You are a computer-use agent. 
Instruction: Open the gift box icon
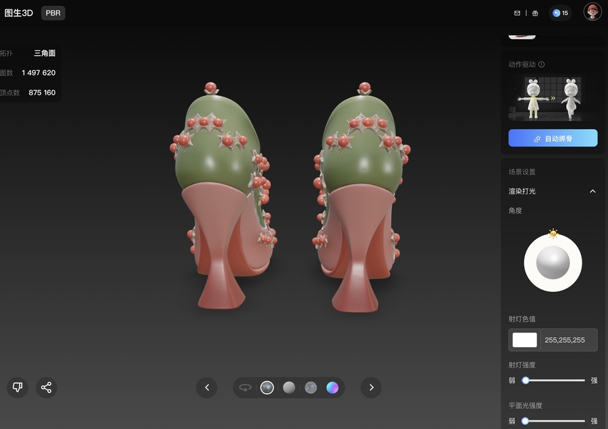pos(535,13)
